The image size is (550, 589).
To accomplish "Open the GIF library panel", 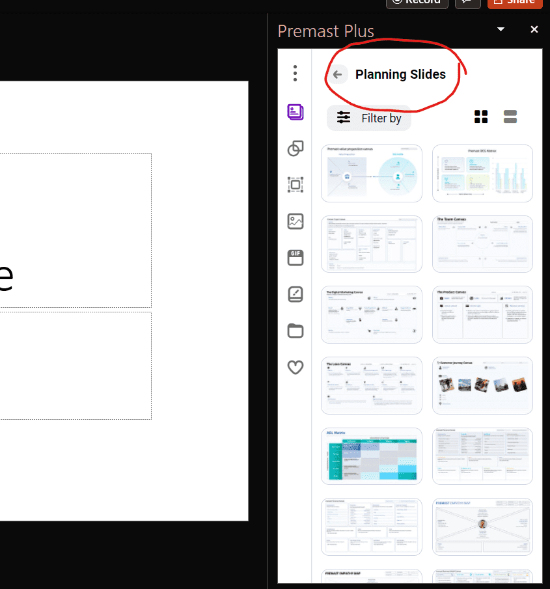I will click(295, 258).
